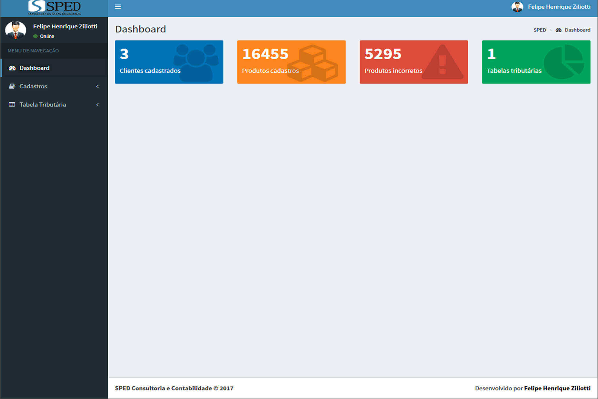Open the Cadastros menu item
This screenshot has height=399, width=598.
click(x=54, y=86)
